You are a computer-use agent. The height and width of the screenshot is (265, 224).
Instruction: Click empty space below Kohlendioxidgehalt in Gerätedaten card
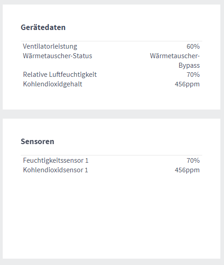point(112,99)
